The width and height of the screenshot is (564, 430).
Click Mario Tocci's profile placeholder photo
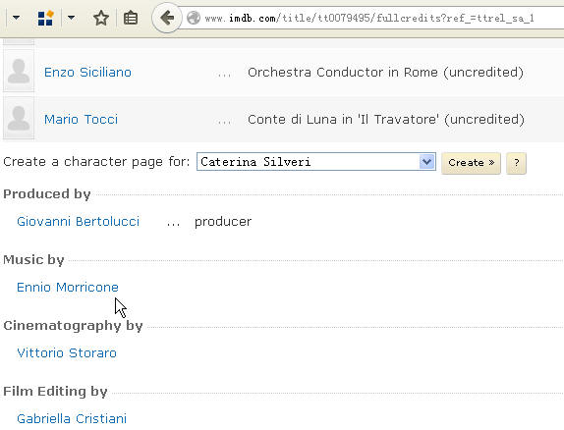pos(19,118)
